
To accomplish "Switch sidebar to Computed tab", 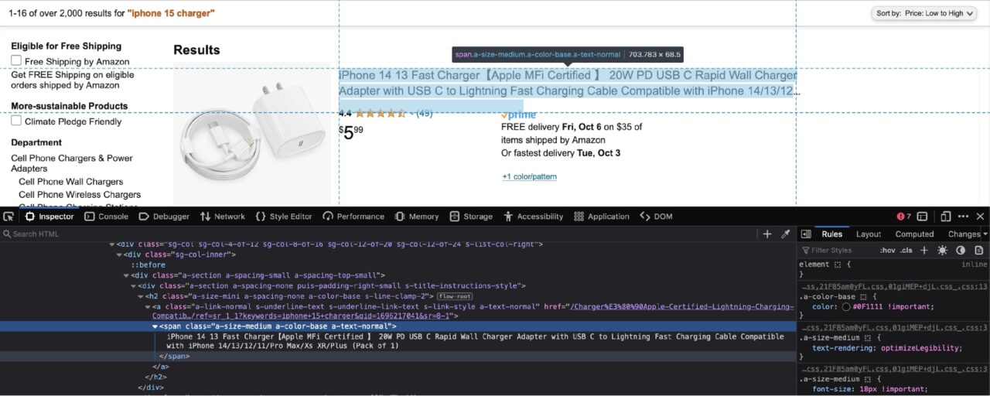I will point(914,234).
